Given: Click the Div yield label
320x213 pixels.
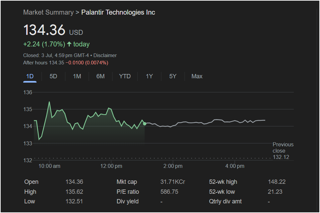Looking at the screenshot, I should pos(127,201).
